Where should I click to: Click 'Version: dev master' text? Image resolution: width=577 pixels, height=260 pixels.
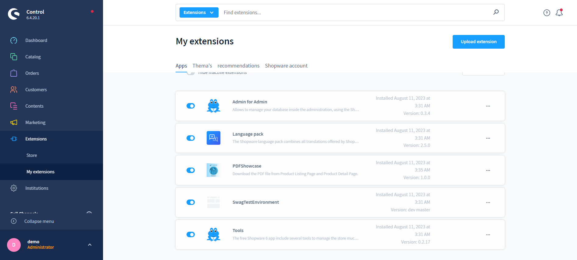tap(410, 210)
